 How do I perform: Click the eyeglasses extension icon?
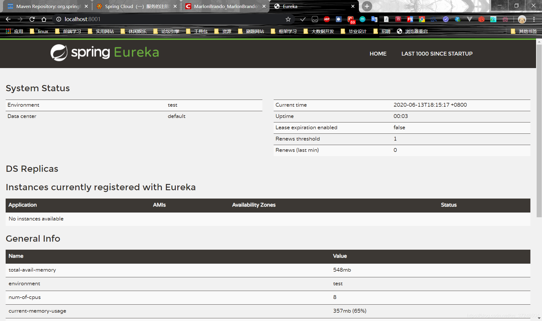[315, 19]
